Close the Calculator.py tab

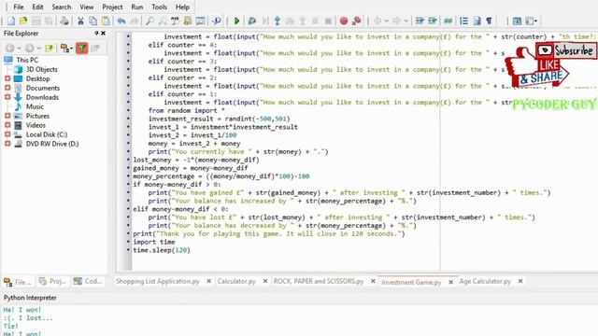tap(265, 281)
